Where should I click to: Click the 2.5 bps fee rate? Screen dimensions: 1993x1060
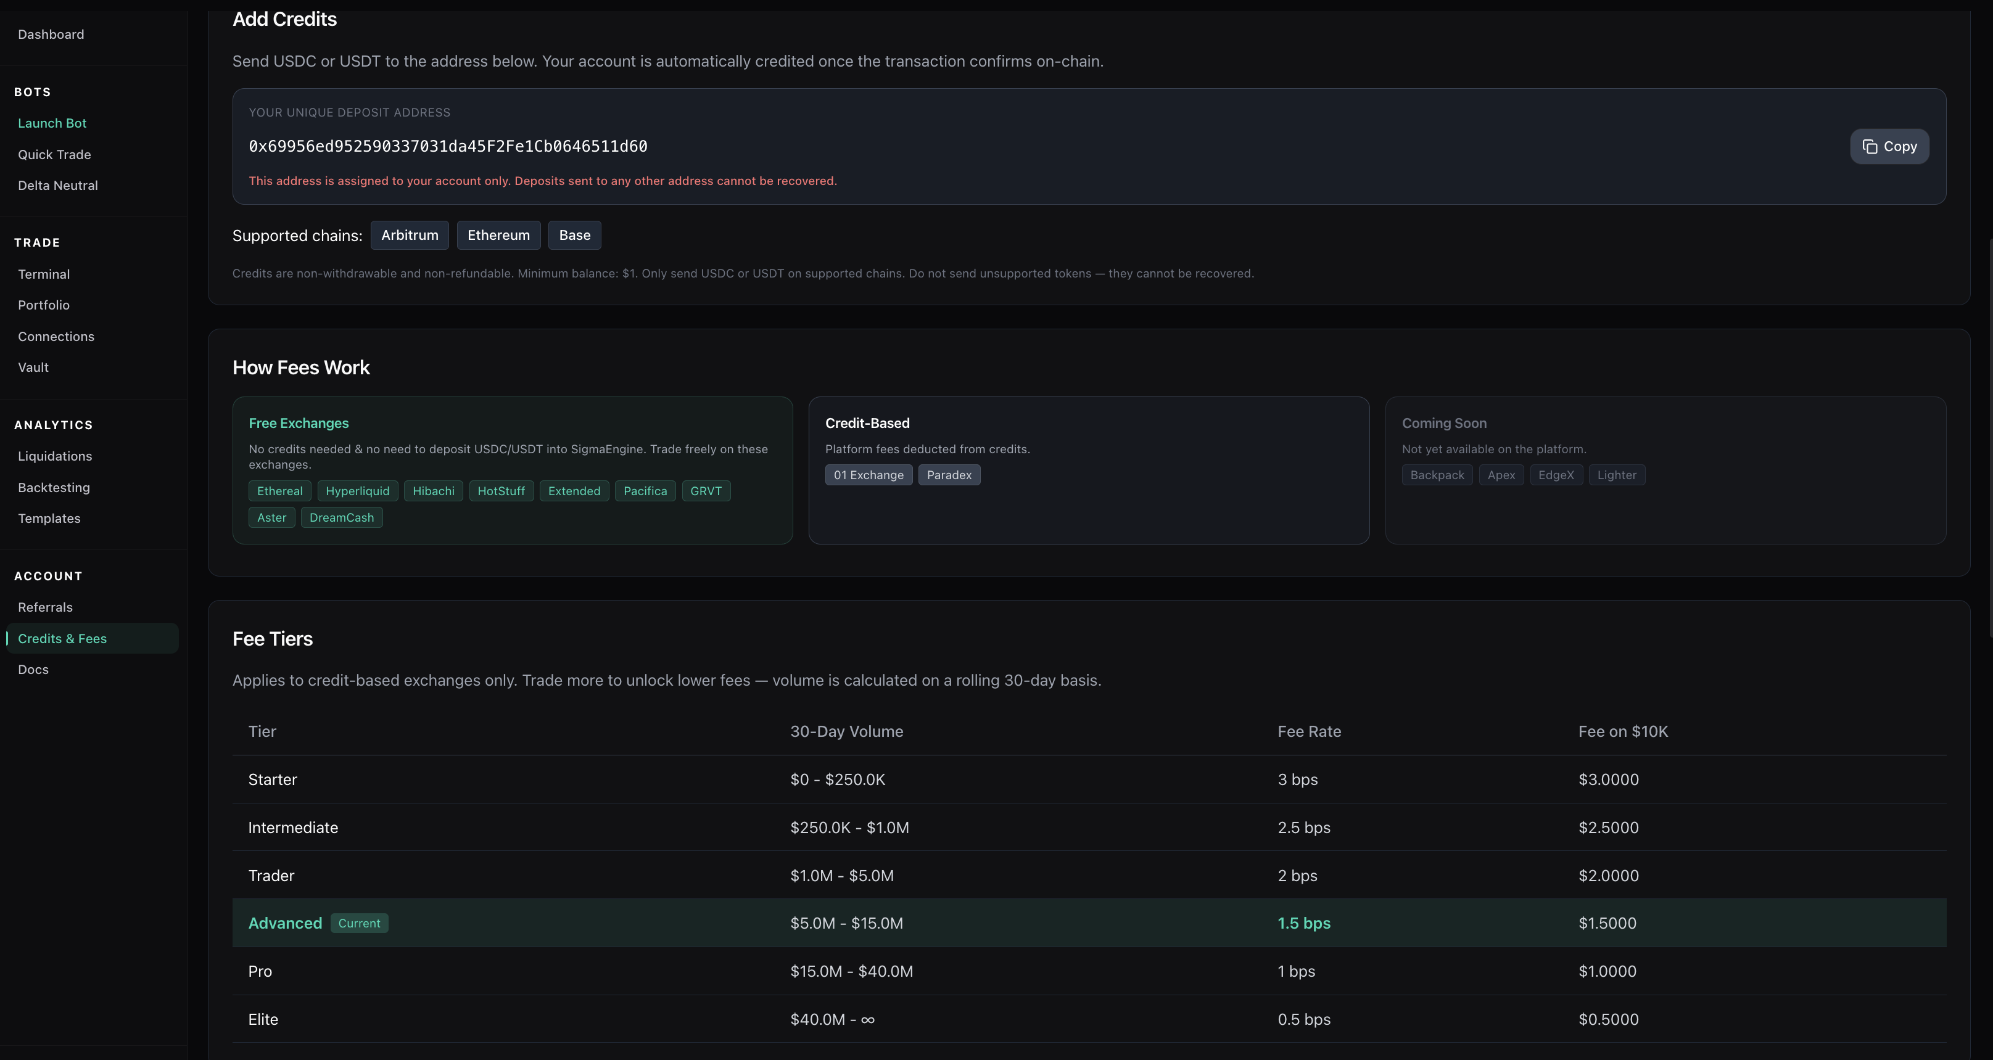(1305, 828)
